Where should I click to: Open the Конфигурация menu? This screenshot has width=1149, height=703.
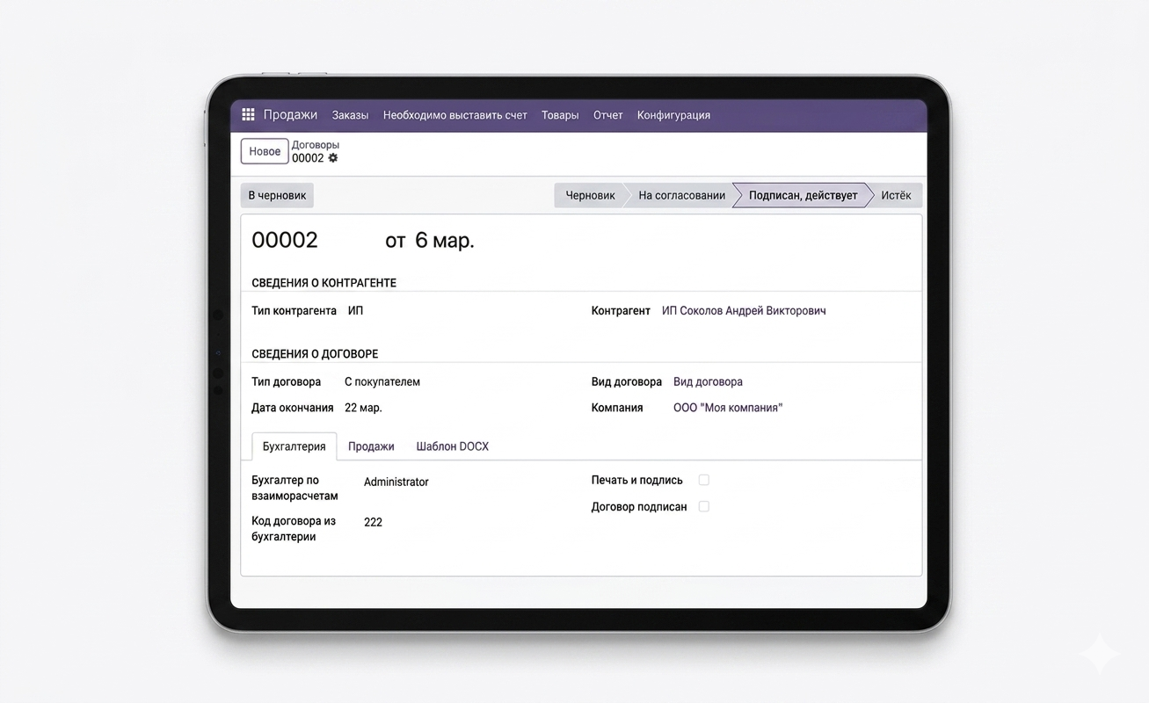coord(673,115)
